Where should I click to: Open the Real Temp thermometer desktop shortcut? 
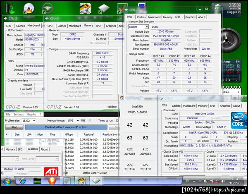(85, 8)
